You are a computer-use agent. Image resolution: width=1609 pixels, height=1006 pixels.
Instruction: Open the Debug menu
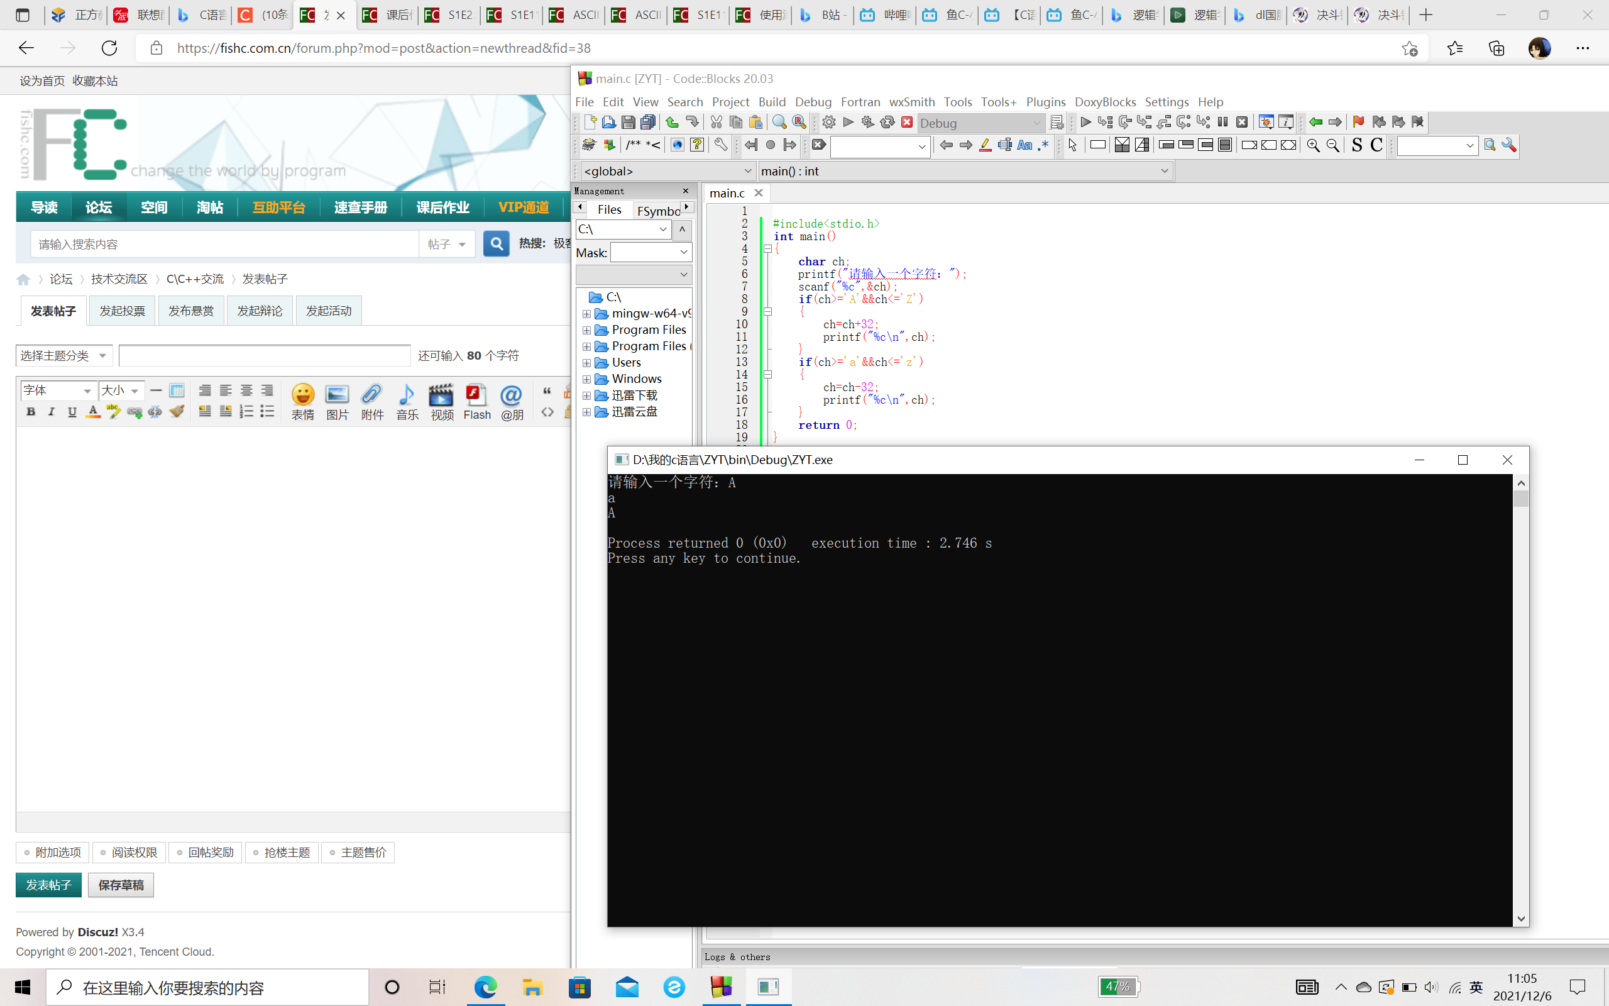pyautogui.click(x=813, y=102)
